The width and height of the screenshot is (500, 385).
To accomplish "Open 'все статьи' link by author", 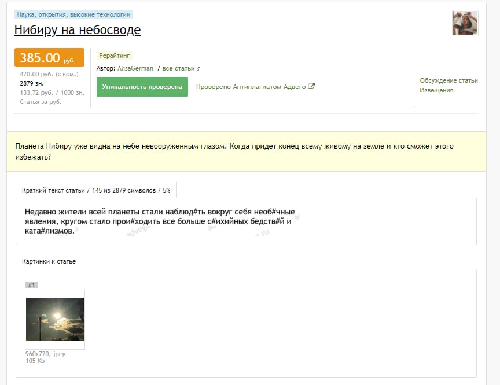I will 178,68.
